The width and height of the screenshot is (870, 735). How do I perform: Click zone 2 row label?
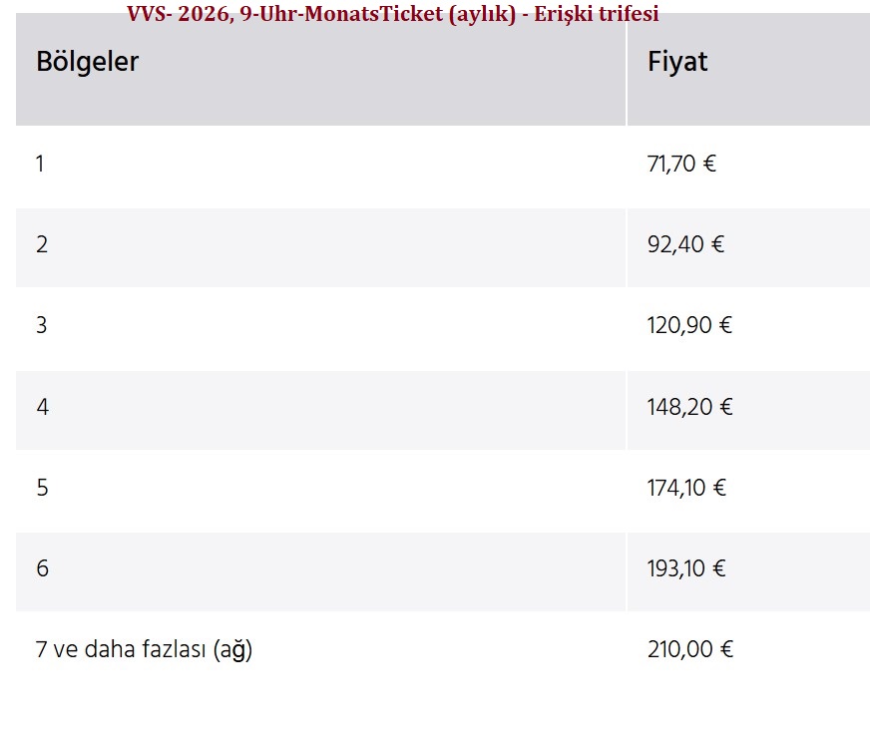click(41, 244)
